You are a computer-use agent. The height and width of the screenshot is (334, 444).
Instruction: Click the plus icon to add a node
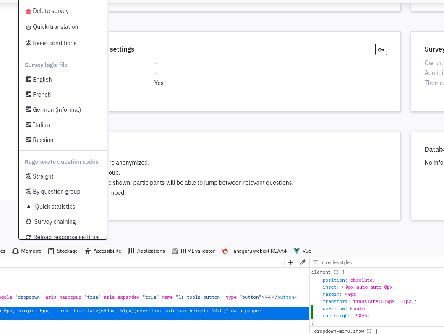pos(291,262)
